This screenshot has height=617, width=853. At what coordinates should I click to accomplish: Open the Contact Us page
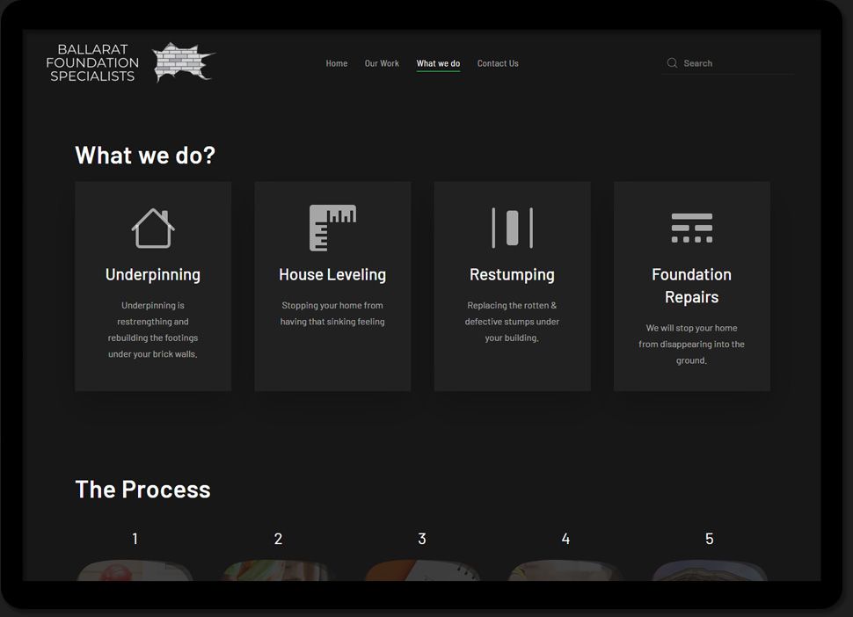click(x=498, y=63)
